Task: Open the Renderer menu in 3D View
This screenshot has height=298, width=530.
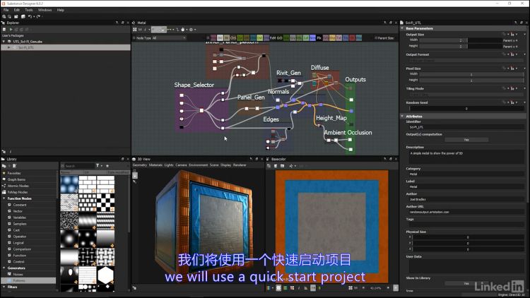Action: [240, 165]
